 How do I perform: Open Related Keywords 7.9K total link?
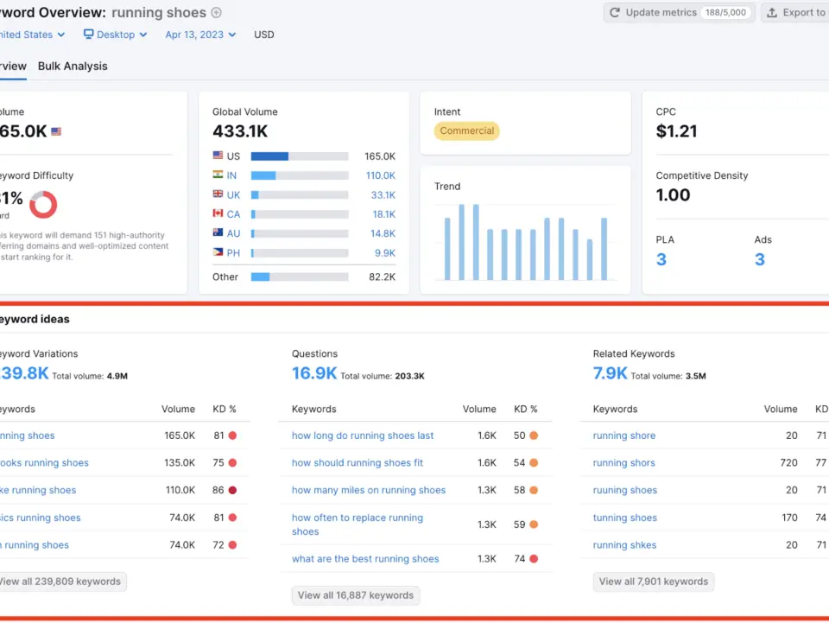pos(611,372)
